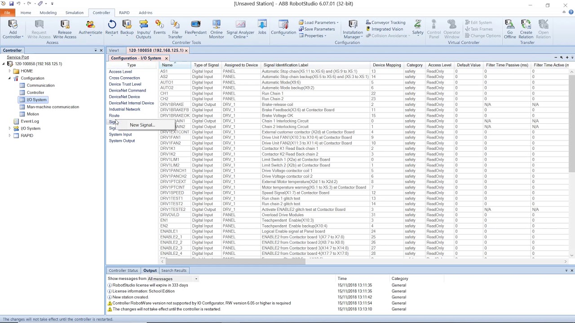Select System Output type

pyautogui.click(x=122, y=141)
